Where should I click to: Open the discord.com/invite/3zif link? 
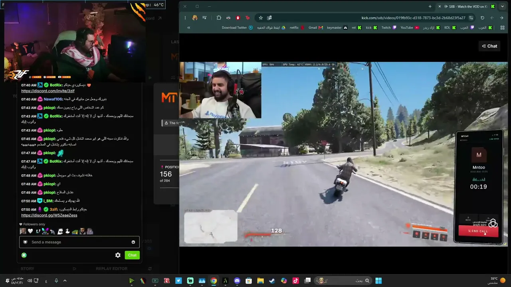tap(48, 91)
